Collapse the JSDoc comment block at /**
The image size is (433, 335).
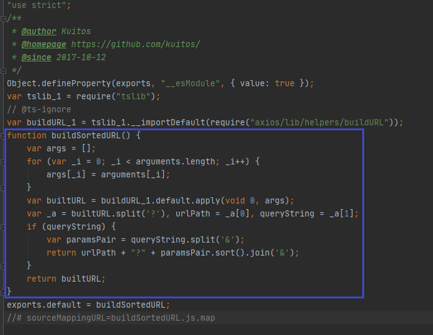click(3, 19)
